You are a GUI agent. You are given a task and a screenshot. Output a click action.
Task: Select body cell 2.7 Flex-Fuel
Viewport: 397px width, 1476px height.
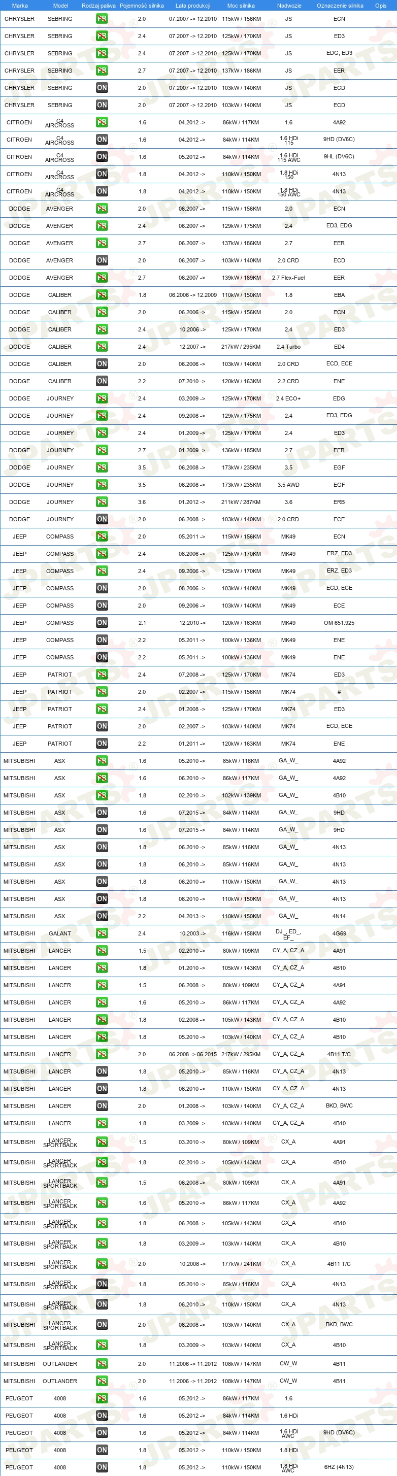tap(288, 278)
